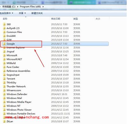Click Program Files (x86) breadcrumb
The height and width of the screenshot is (124, 127).
(30, 7)
